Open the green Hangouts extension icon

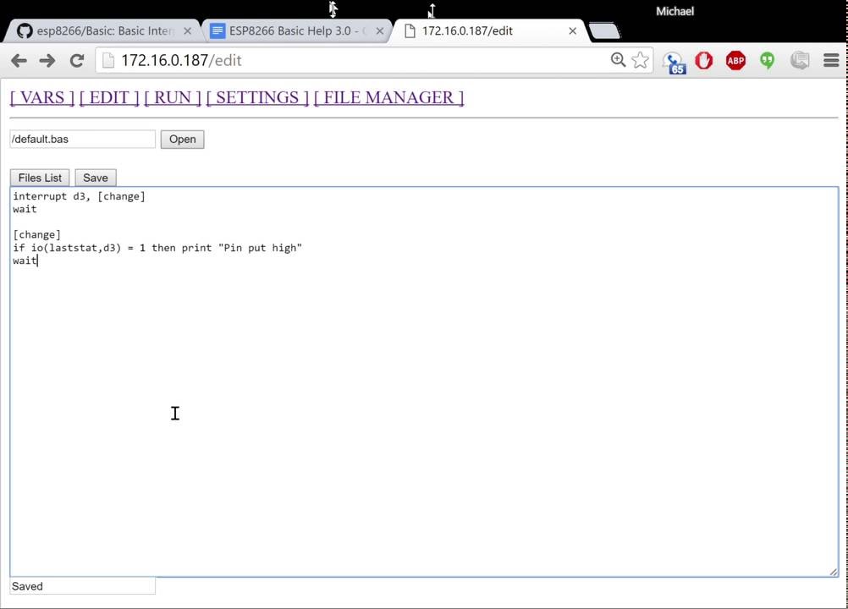click(767, 61)
